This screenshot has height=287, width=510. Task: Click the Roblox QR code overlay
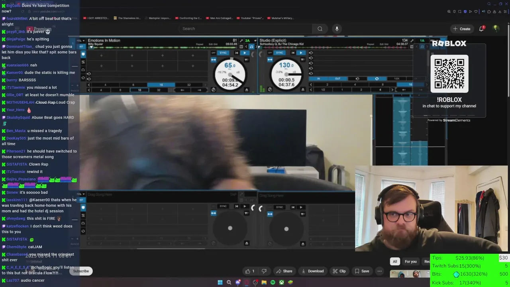coord(449,74)
